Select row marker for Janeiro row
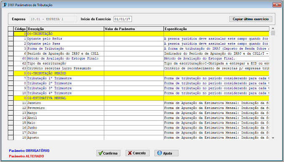The width and height of the screenshot is (284, 162). (11, 103)
